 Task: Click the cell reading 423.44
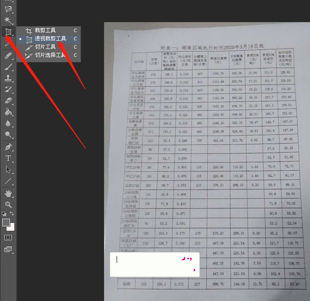[x=218, y=141]
